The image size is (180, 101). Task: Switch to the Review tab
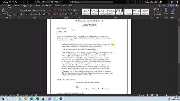(57, 6)
